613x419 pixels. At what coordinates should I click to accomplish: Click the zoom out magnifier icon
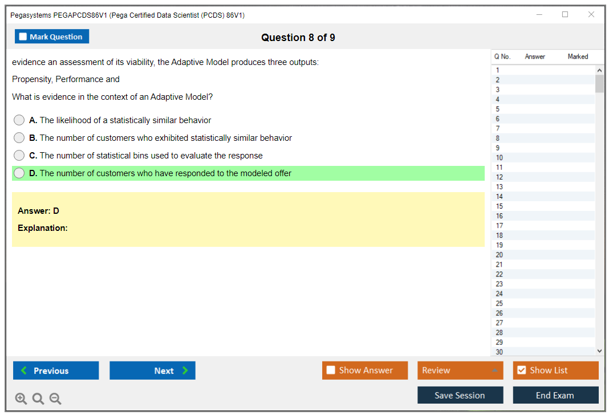pyautogui.click(x=55, y=399)
